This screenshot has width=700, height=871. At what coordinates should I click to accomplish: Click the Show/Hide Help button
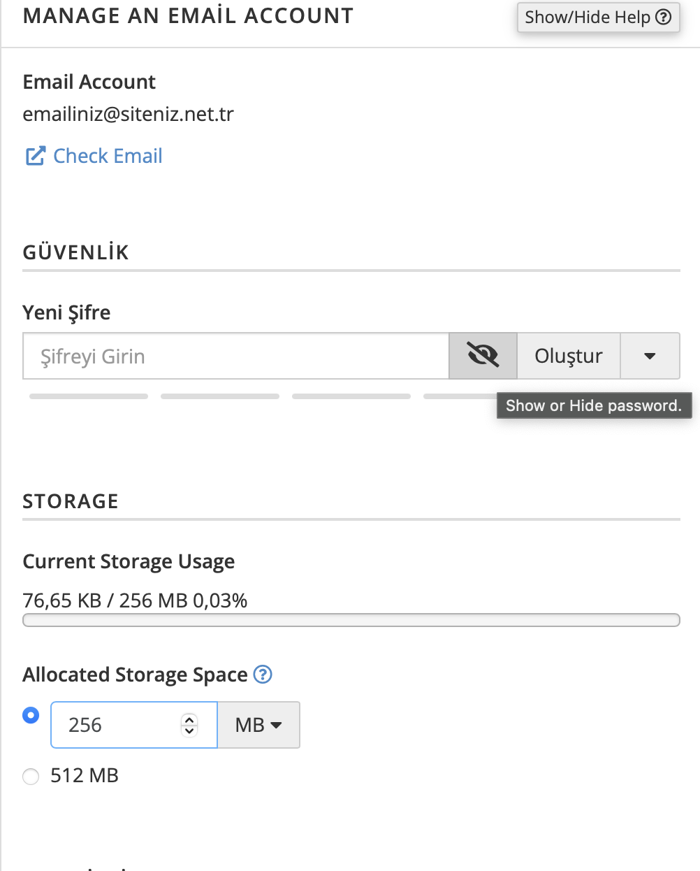pyautogui.click(x=598, y=17)
